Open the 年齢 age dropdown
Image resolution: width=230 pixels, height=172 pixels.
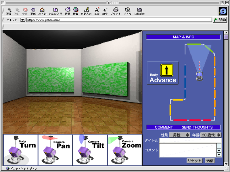click(211, 135)
